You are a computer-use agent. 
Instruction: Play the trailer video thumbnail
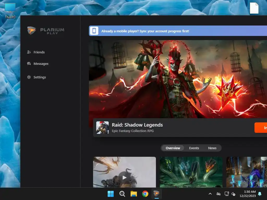click(124, 172)
